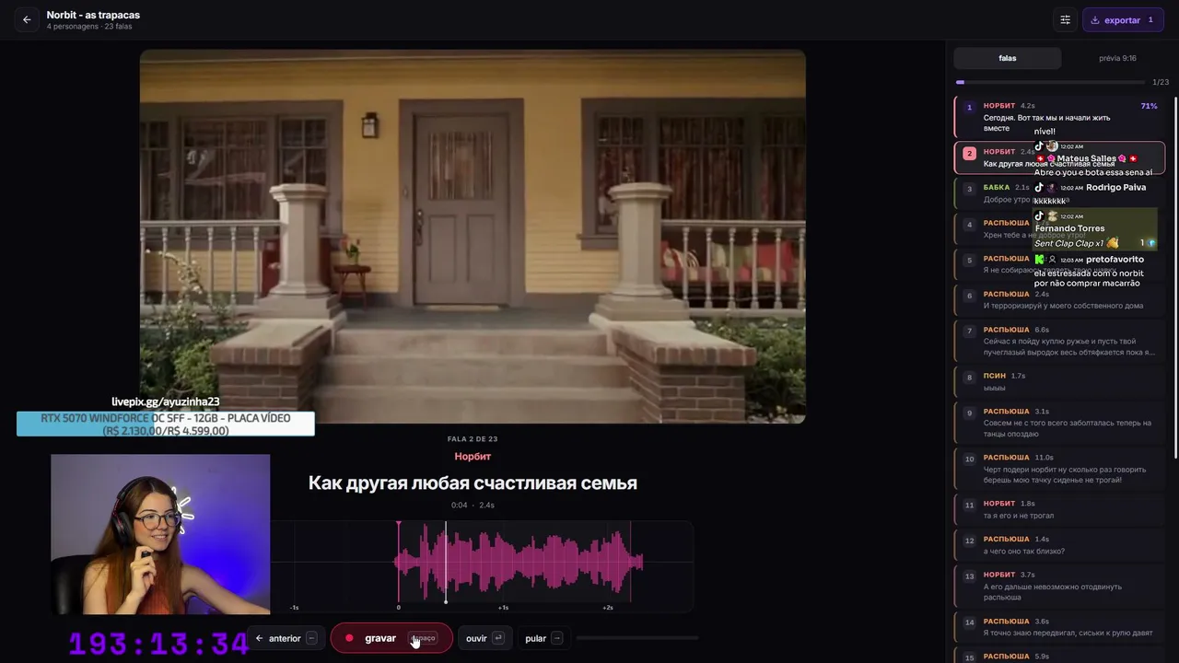Play the original audio with ouvir

click(x=484, y=638)
